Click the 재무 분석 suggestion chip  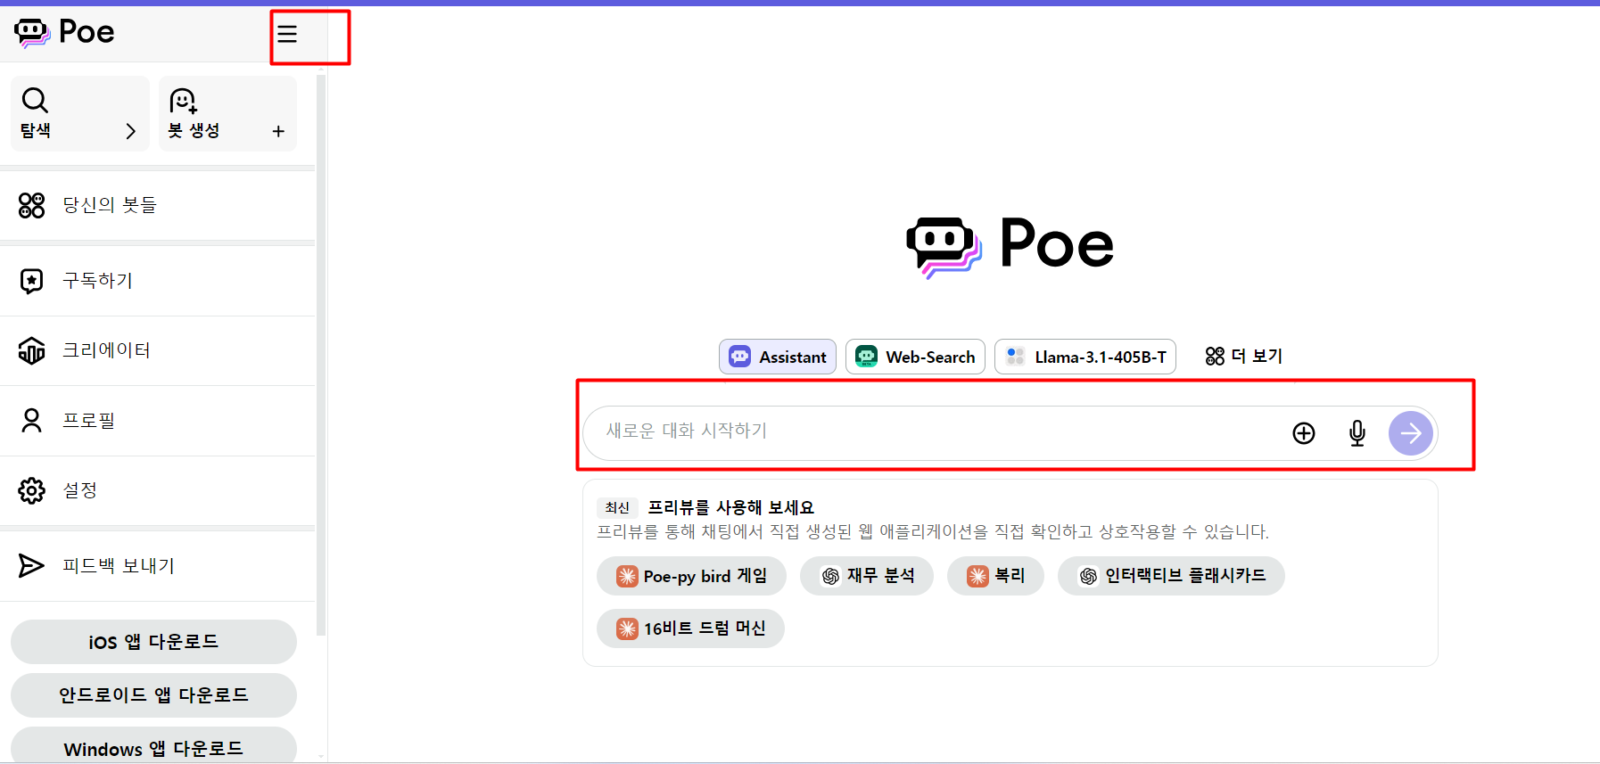[867, 576]
